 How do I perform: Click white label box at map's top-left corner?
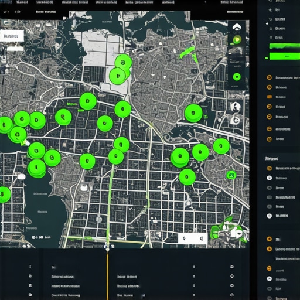pos(12,36)
